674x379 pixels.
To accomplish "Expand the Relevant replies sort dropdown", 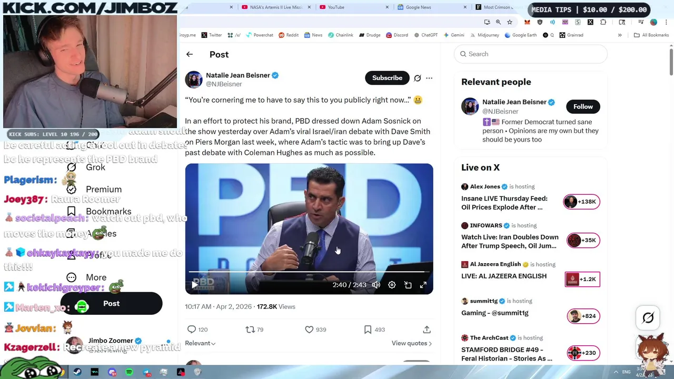I will click(x=200, y=343).
